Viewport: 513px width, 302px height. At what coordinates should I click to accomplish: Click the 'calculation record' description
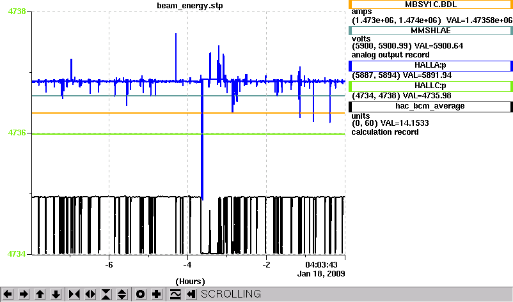pos(385,132)
